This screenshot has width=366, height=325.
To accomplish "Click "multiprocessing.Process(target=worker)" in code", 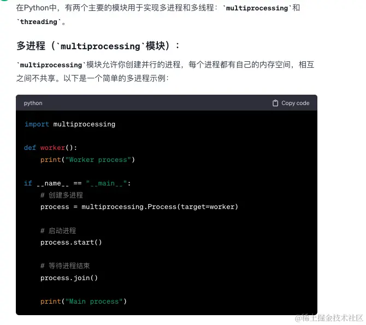I will point(160,207).
